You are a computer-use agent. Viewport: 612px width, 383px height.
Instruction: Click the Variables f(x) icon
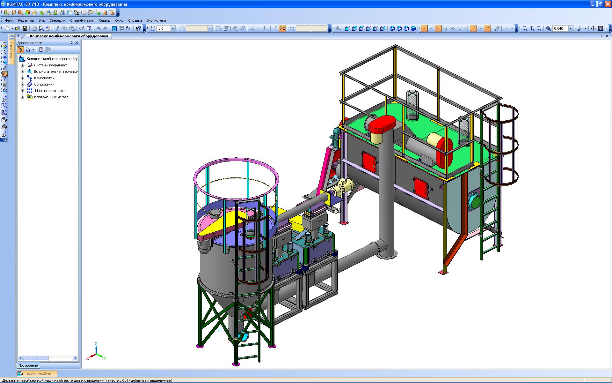click(x=129, y=28)
